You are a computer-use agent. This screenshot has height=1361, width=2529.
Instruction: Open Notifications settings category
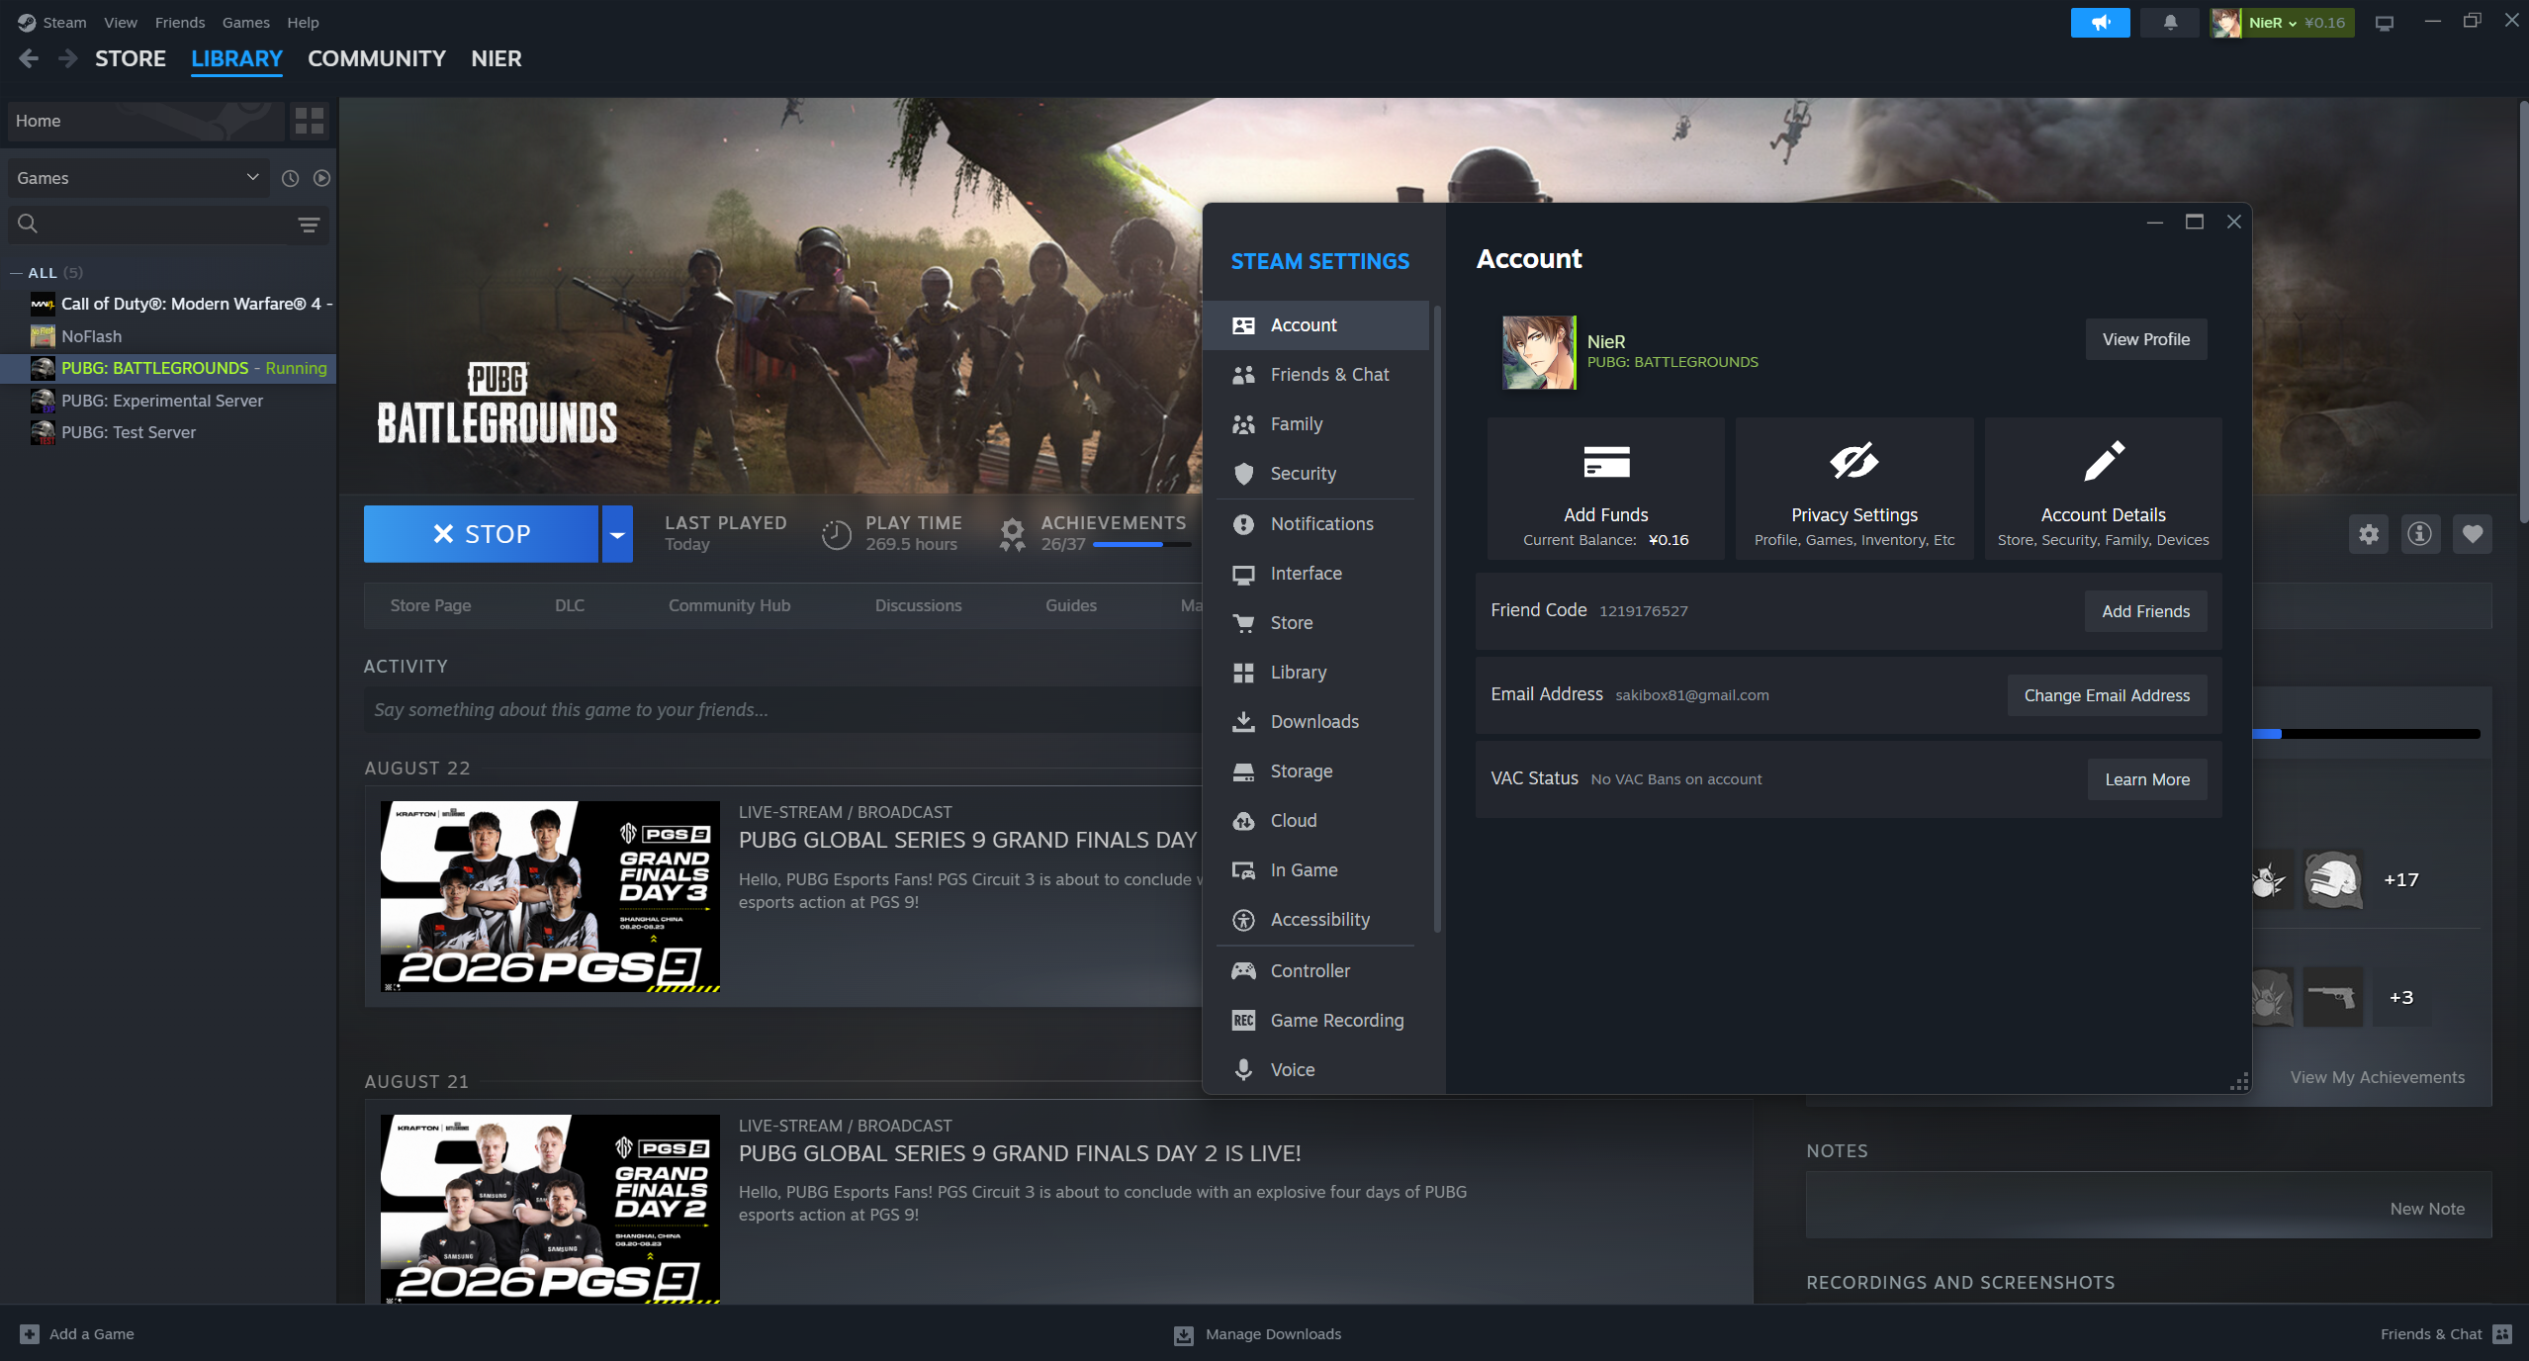tap(1316, 524)
